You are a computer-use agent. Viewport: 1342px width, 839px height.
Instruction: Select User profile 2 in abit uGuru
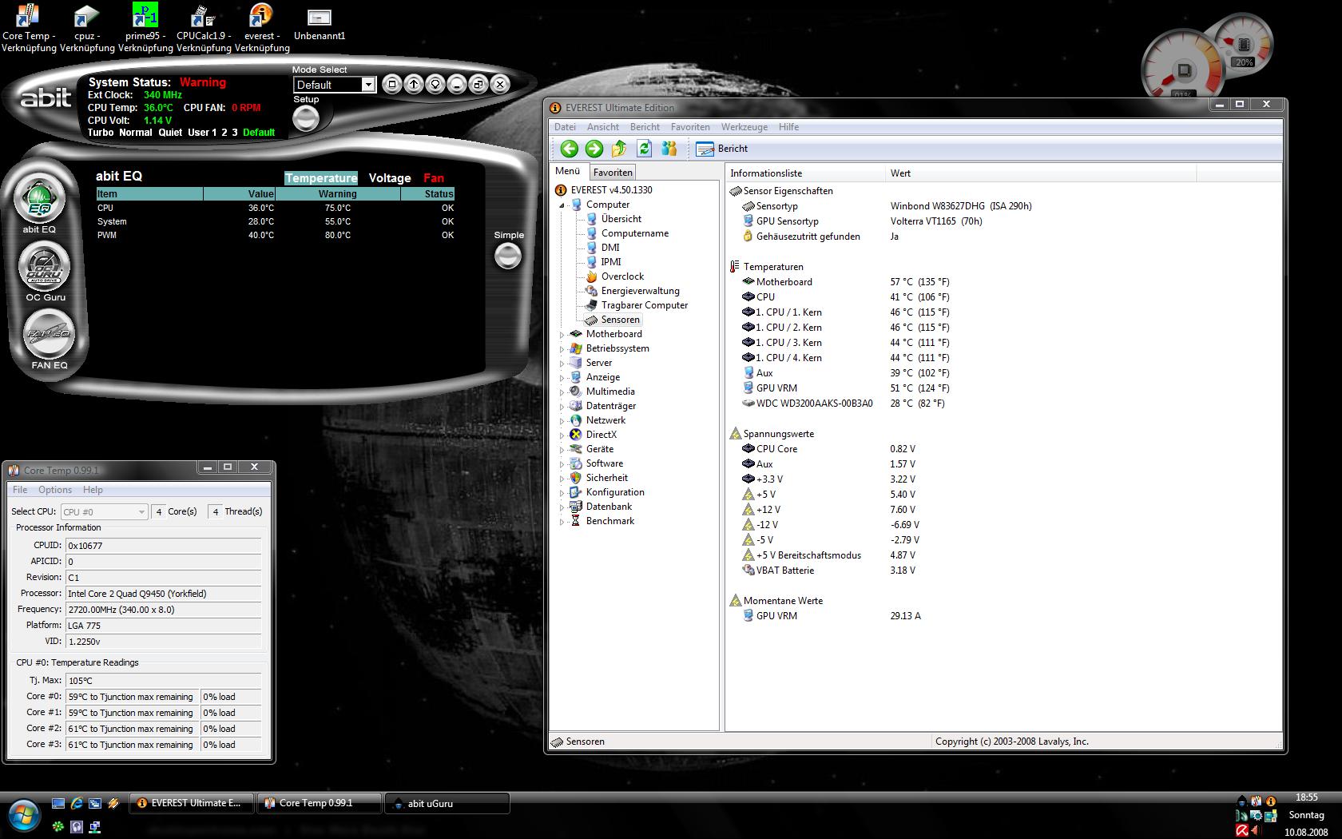(x=224, y=133)
